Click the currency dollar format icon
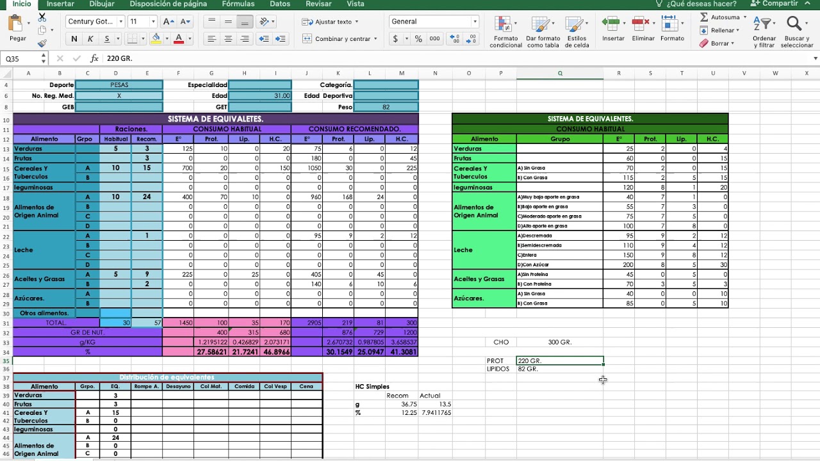This screenshot has width=820, height=461. (x=395, y=38)
